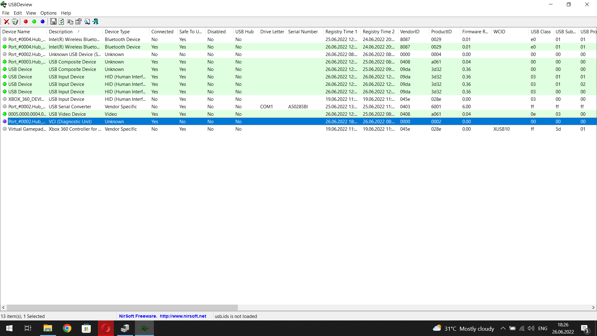
Task: Click the properties toolbar icon
Action: pos(78,21)
